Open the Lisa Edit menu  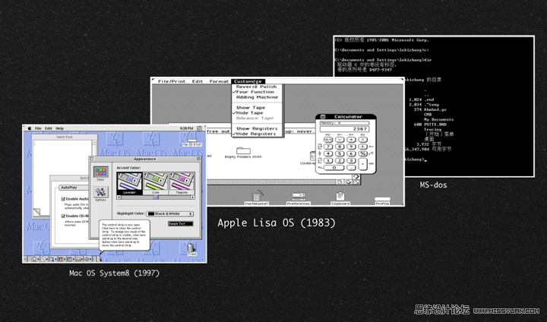(197, 81)
